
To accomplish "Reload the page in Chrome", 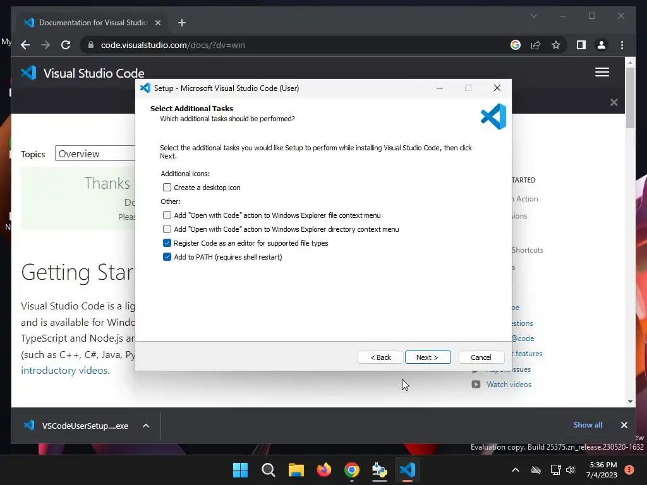I will (x=66, y=45).
